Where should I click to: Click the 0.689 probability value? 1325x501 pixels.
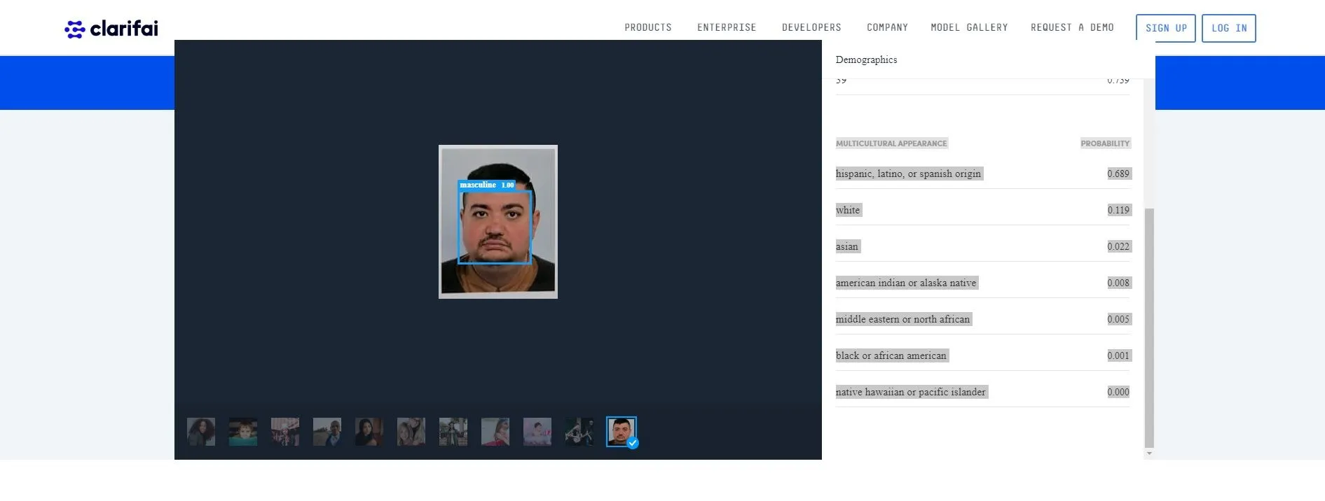pos(1118,174)
